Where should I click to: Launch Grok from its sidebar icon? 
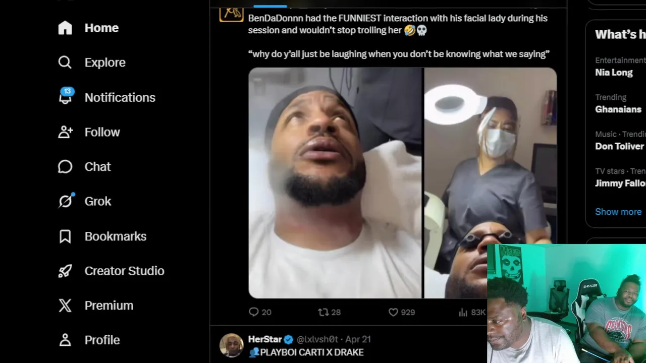tap(65, 201)
